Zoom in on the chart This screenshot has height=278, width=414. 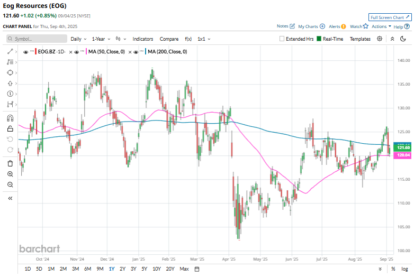tap(10, 174)
